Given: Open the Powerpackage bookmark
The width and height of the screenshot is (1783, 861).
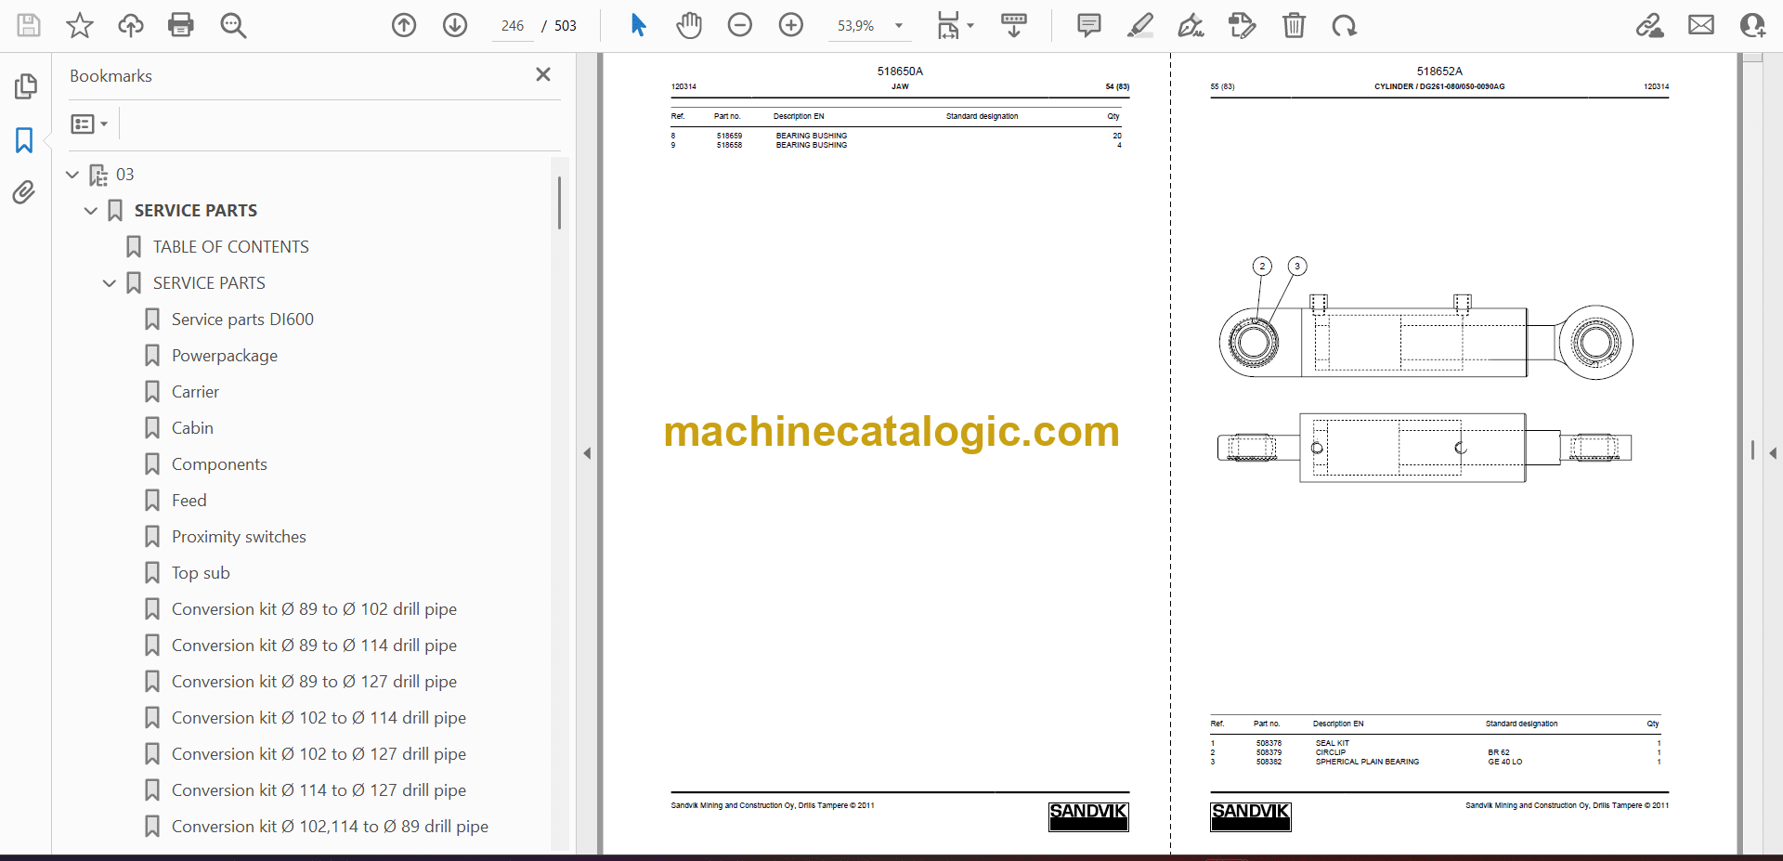Looking at the screenshot, I should (x=224, y=356).
